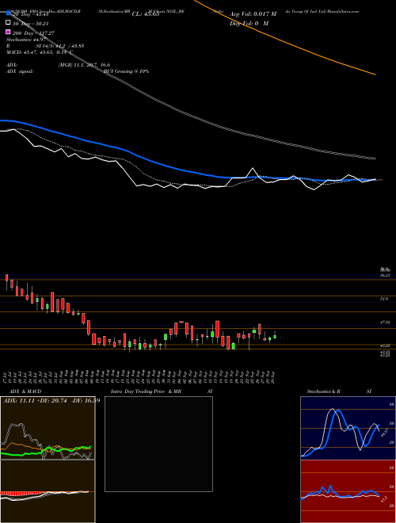The width and height of the screenshot is (396, 523).
Task: Select the '200 Day = 117.27' legend text
Action: click(33, 33)
